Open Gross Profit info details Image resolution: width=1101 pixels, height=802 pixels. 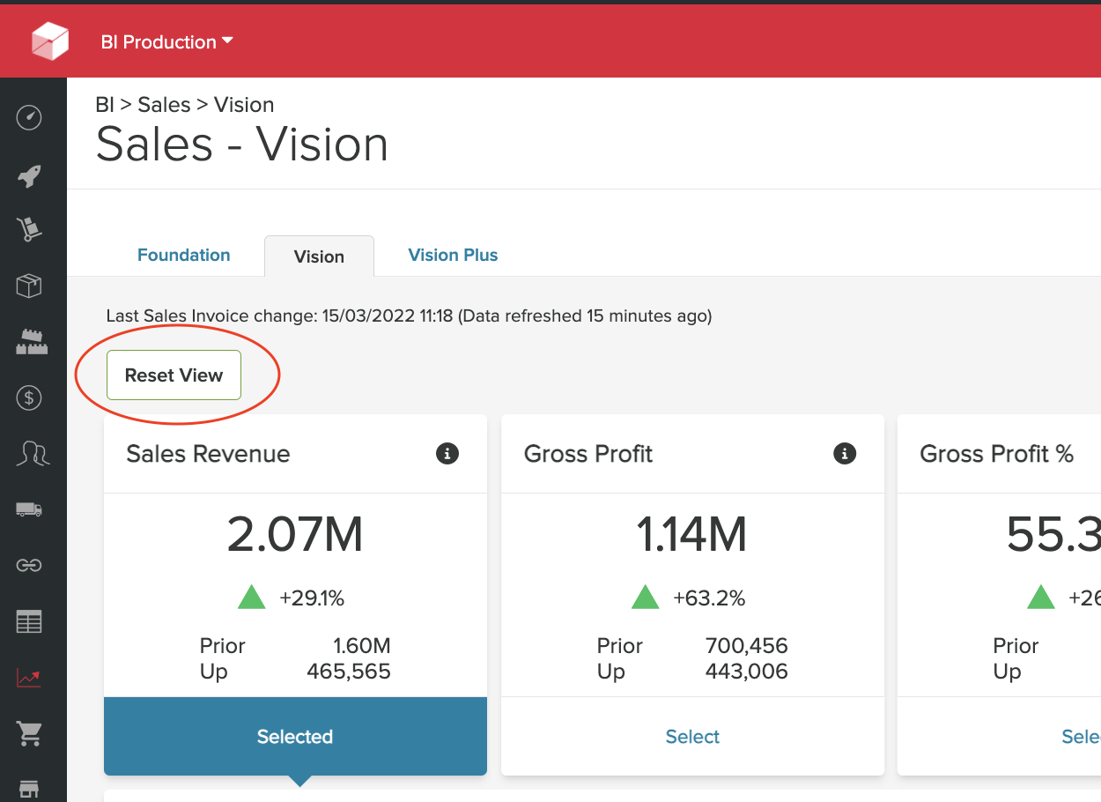tap(845, 453)
